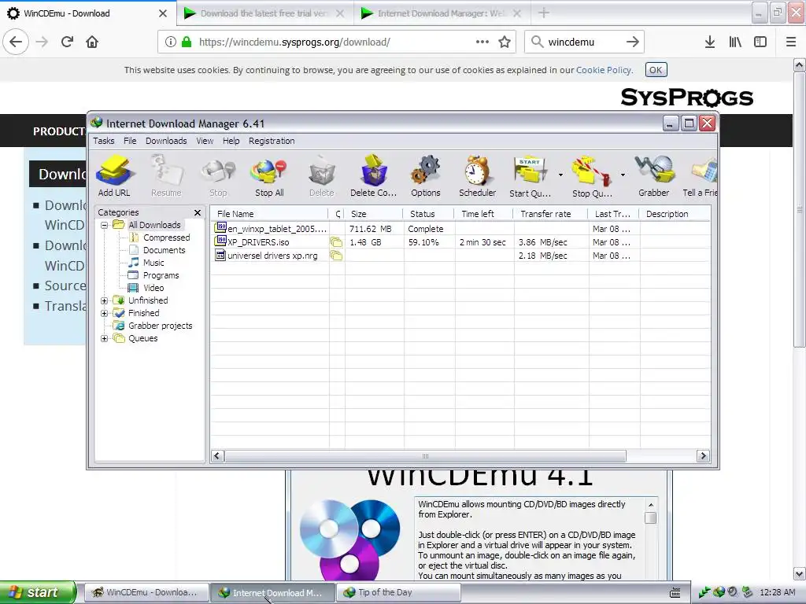Open Stop Queue dropdown arrow
The height and width of the screenshot is (604, 806).
(623, 175)
